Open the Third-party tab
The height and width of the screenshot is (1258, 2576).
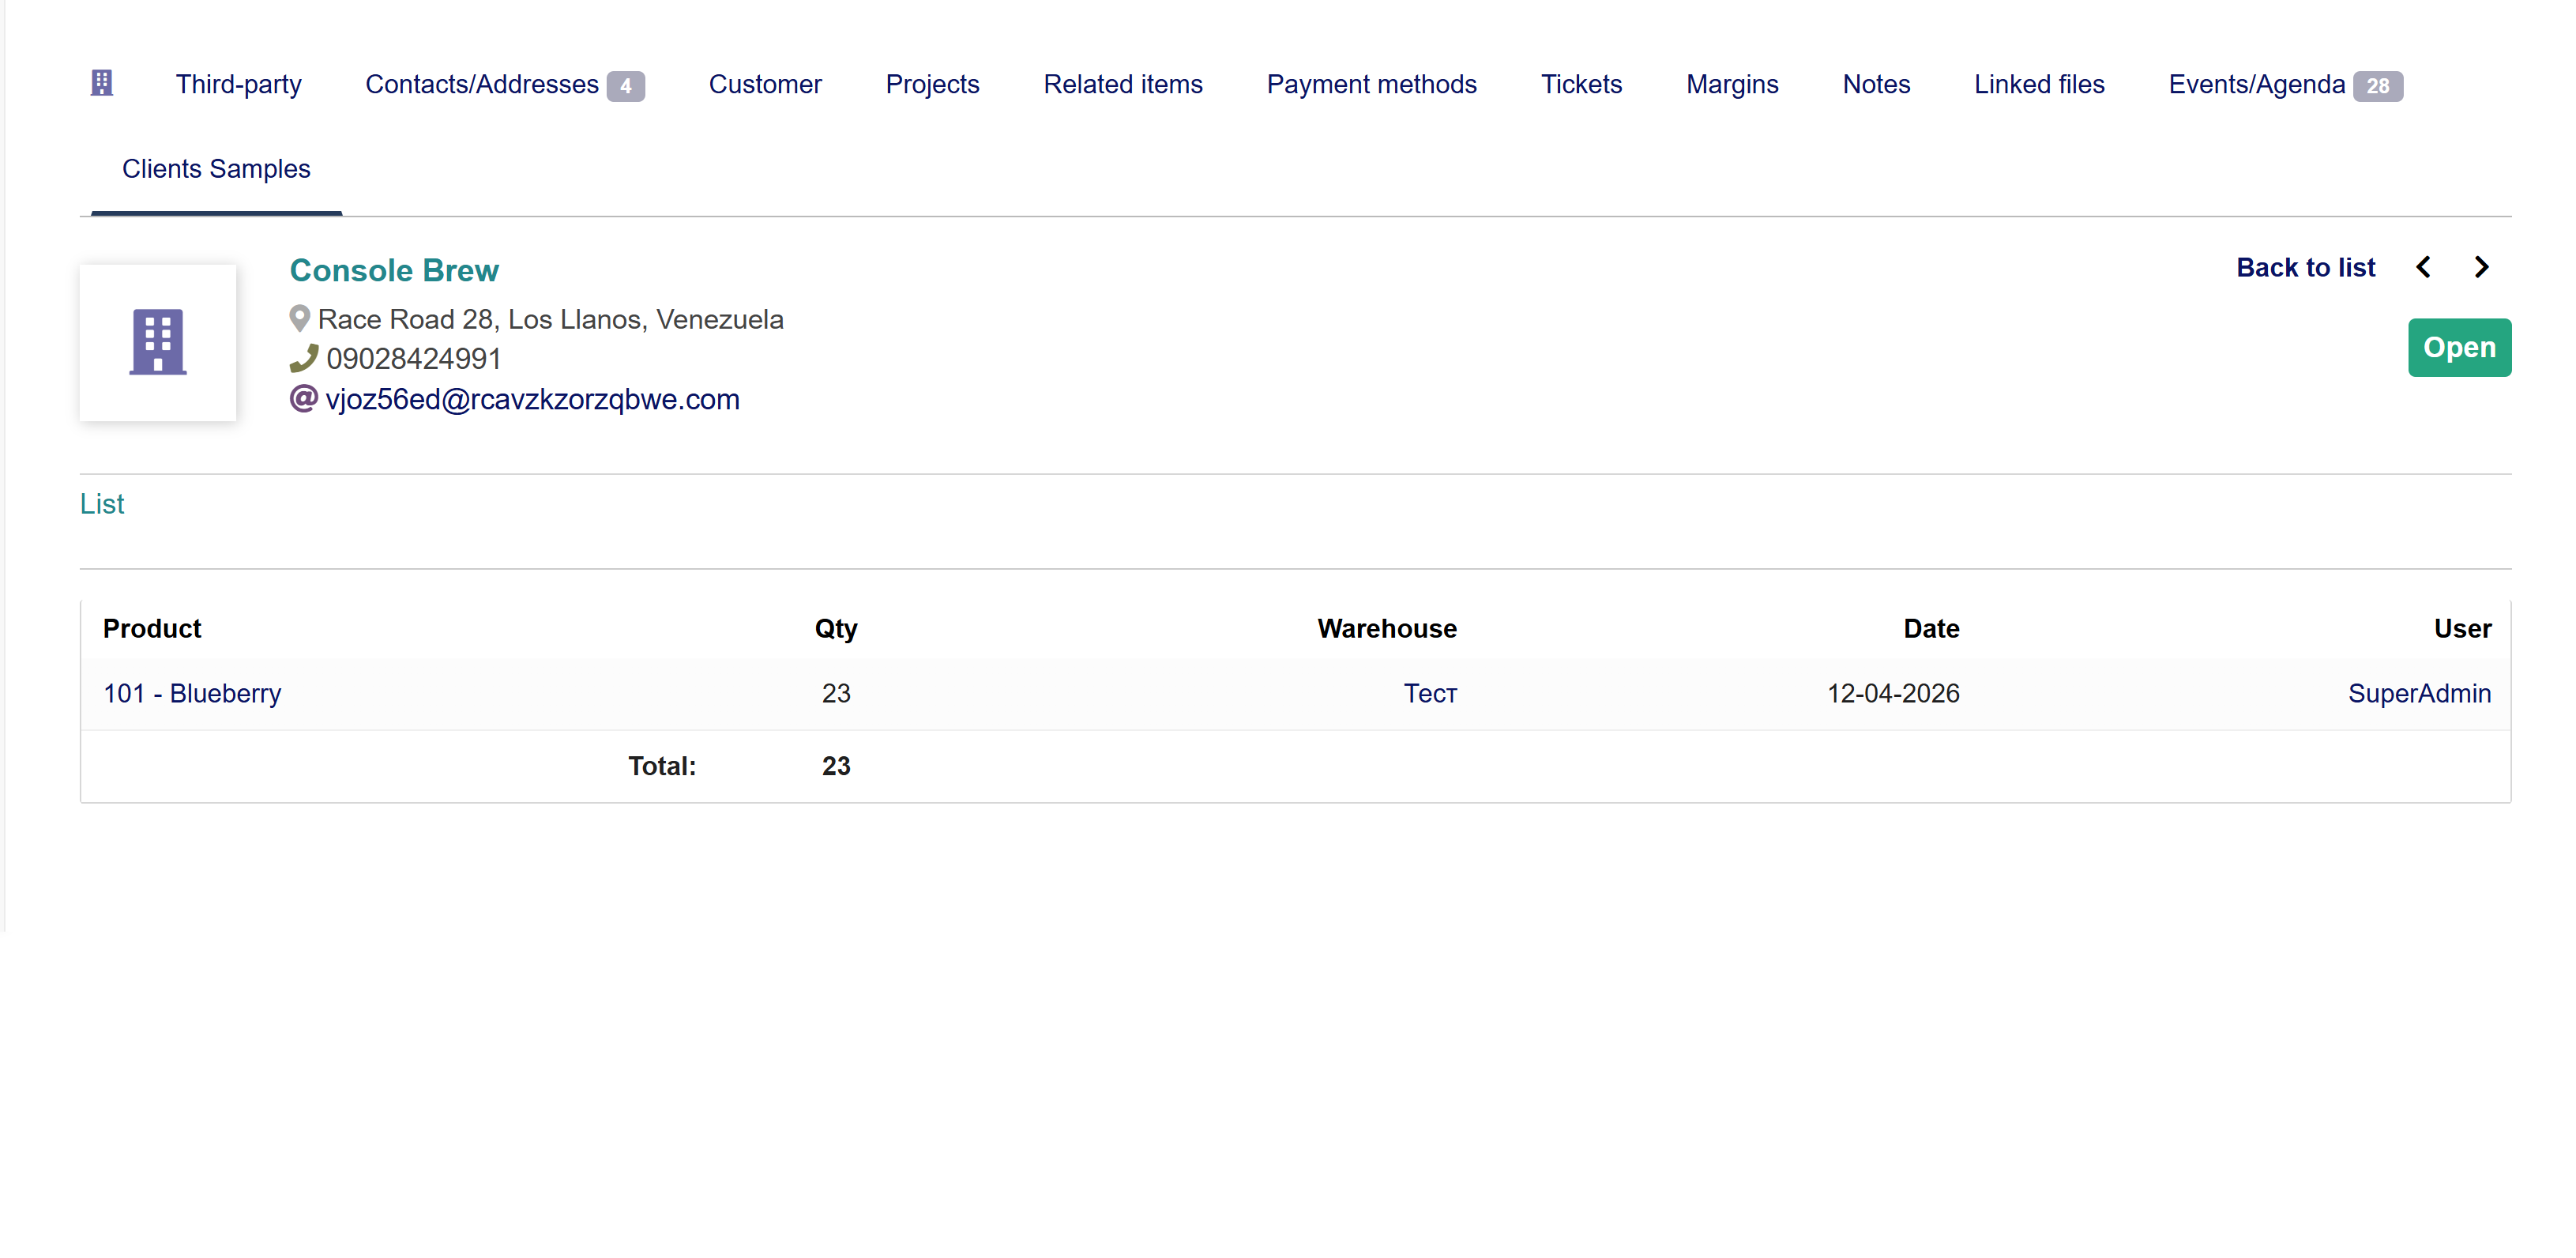(x=238, y=84)
